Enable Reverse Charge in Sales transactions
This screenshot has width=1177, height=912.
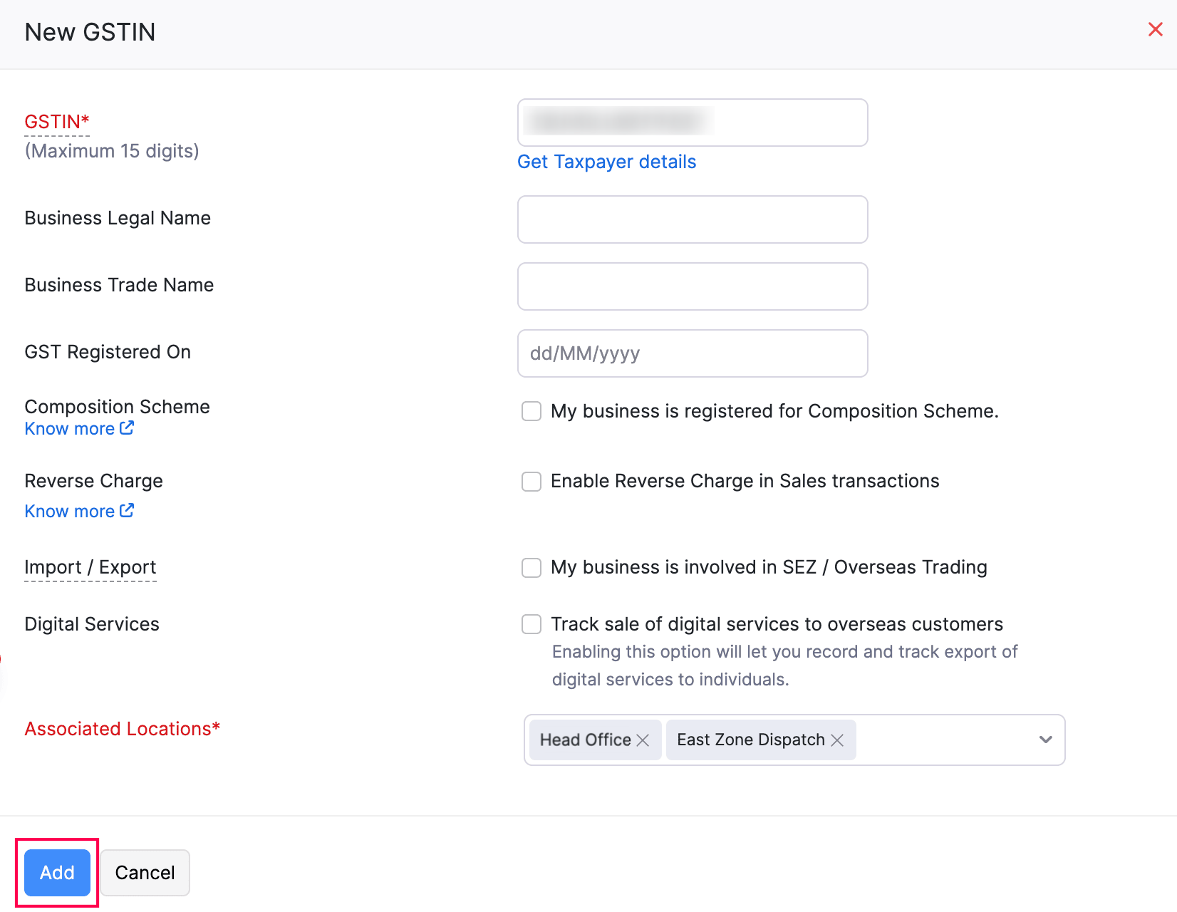[532, 482]
